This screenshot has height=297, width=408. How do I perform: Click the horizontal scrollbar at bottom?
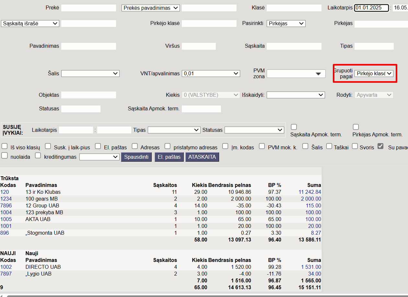tap(207, 296)
